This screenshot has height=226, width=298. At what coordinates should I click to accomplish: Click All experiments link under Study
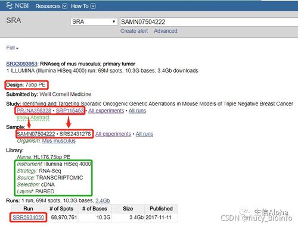coord(106,111)
